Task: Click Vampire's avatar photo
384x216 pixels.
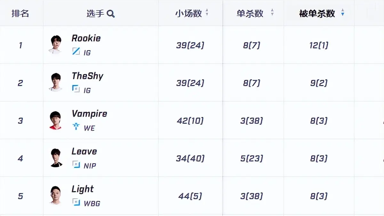Action: point(56,120)
